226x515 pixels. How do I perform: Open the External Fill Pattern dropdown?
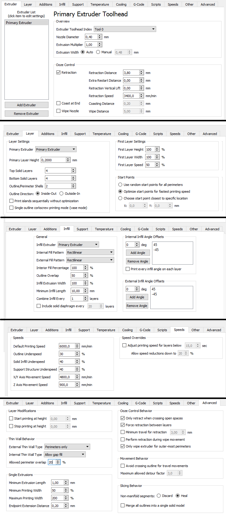pos(90,260)
